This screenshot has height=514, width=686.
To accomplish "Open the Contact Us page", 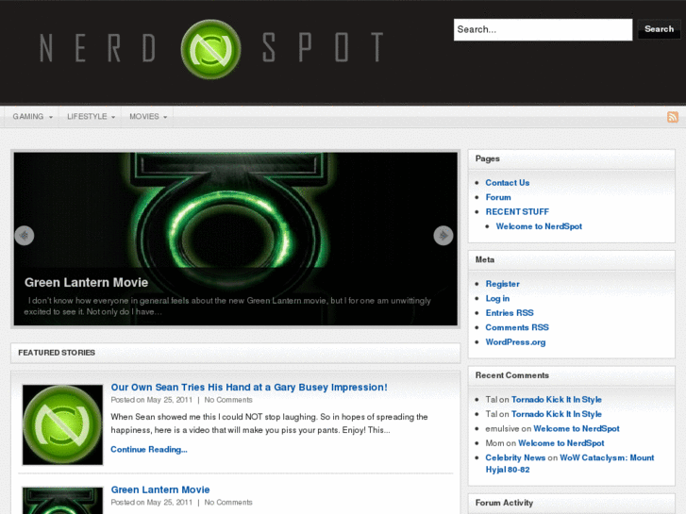I will [508, 183].
